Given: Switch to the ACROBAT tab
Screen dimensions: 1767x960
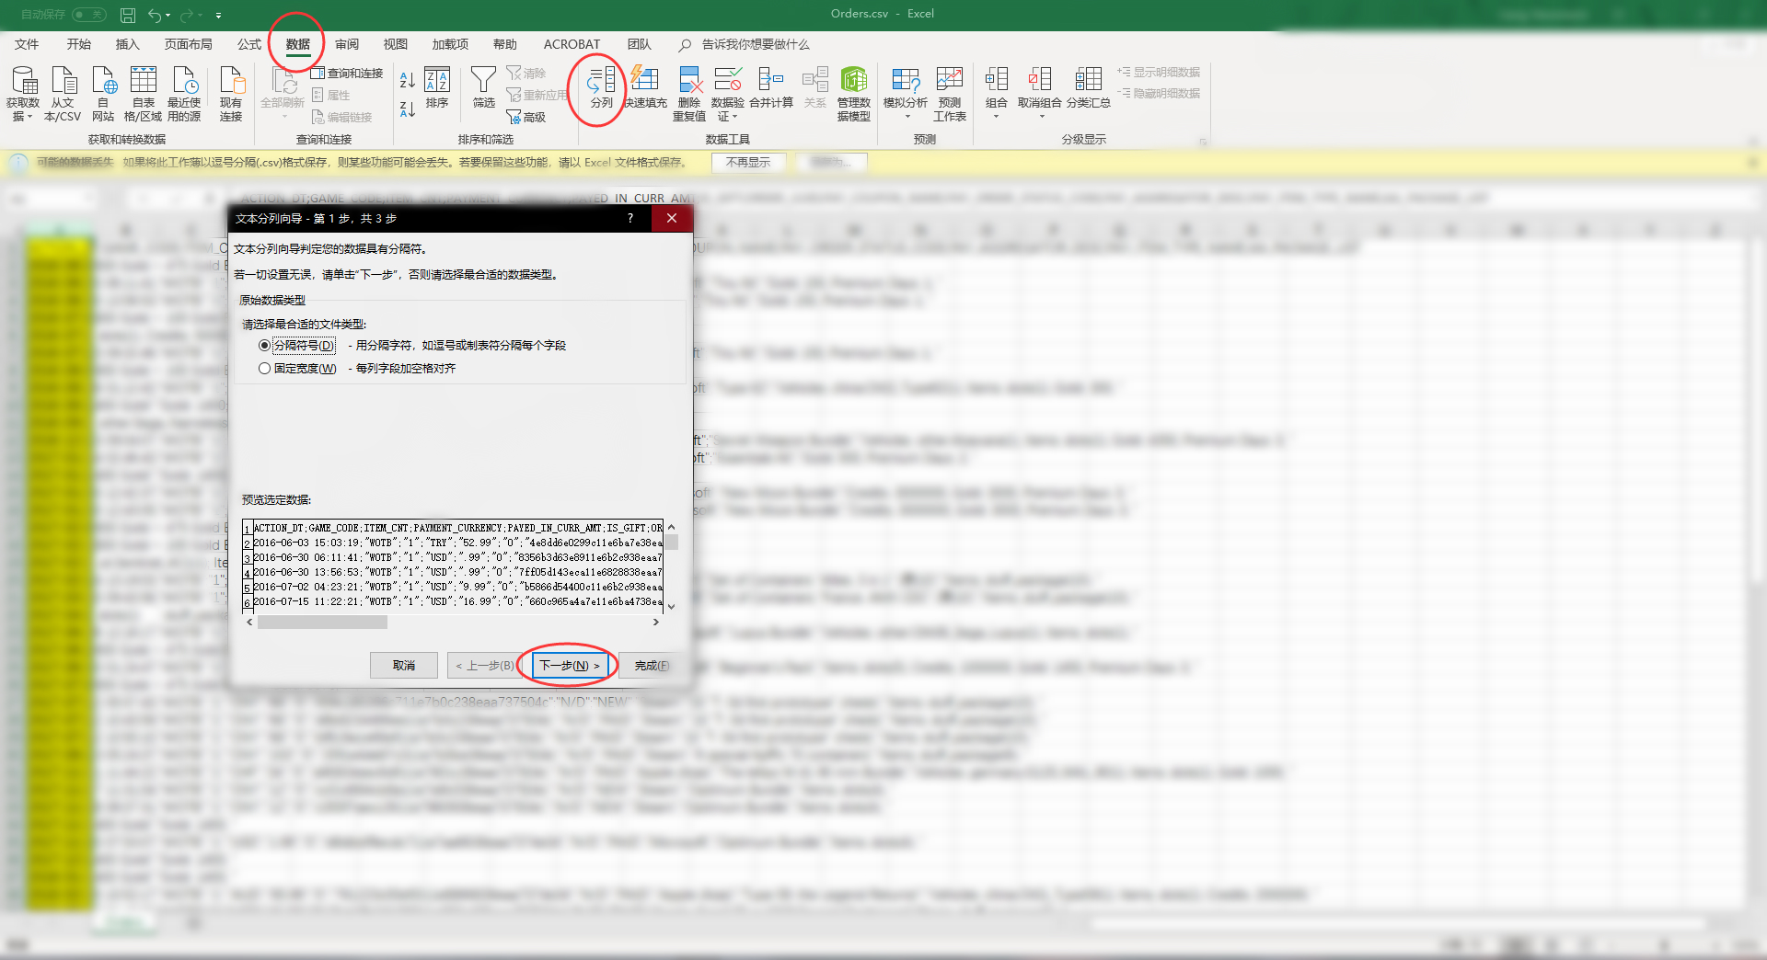Looking at the screenshot, I should pos(572,44).
